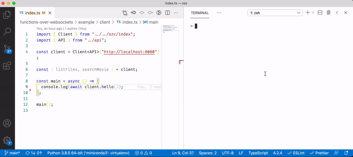The height and width of the screenshot is (157, 353).
Task: Kill terminal with the trash icon
Action: [x=328, y=13]
